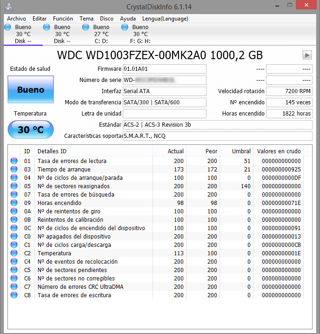Click the CrystalDiskInfo title bar app icon

click(x=8, y=7)
